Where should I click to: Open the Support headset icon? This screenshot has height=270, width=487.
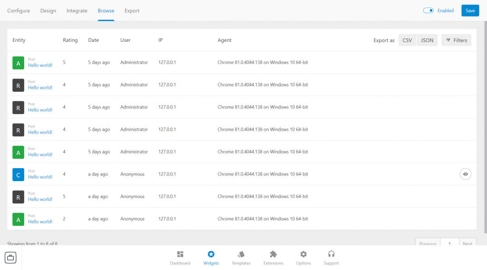click(331, 254)
